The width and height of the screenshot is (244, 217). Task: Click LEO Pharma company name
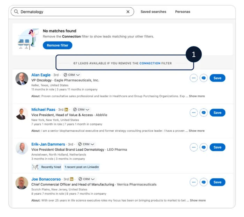click(117, 150)
